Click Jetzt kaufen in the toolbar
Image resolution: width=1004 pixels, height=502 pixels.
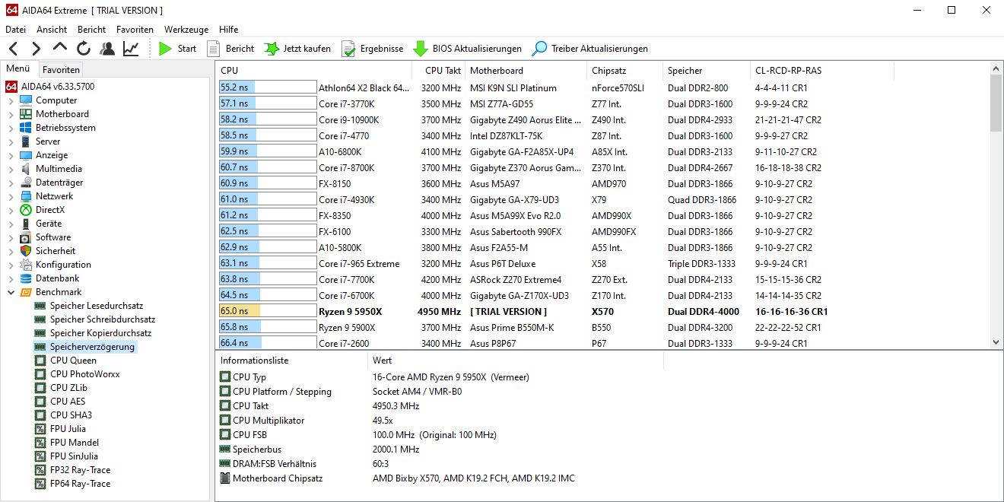tap(297, 49)
